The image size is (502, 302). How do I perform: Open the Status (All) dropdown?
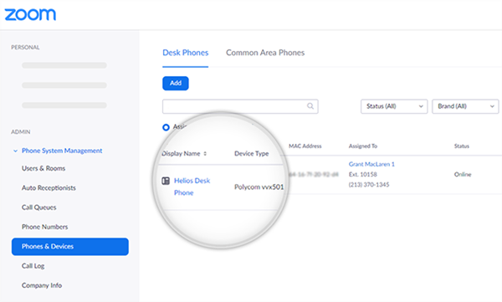coord(394,106)
